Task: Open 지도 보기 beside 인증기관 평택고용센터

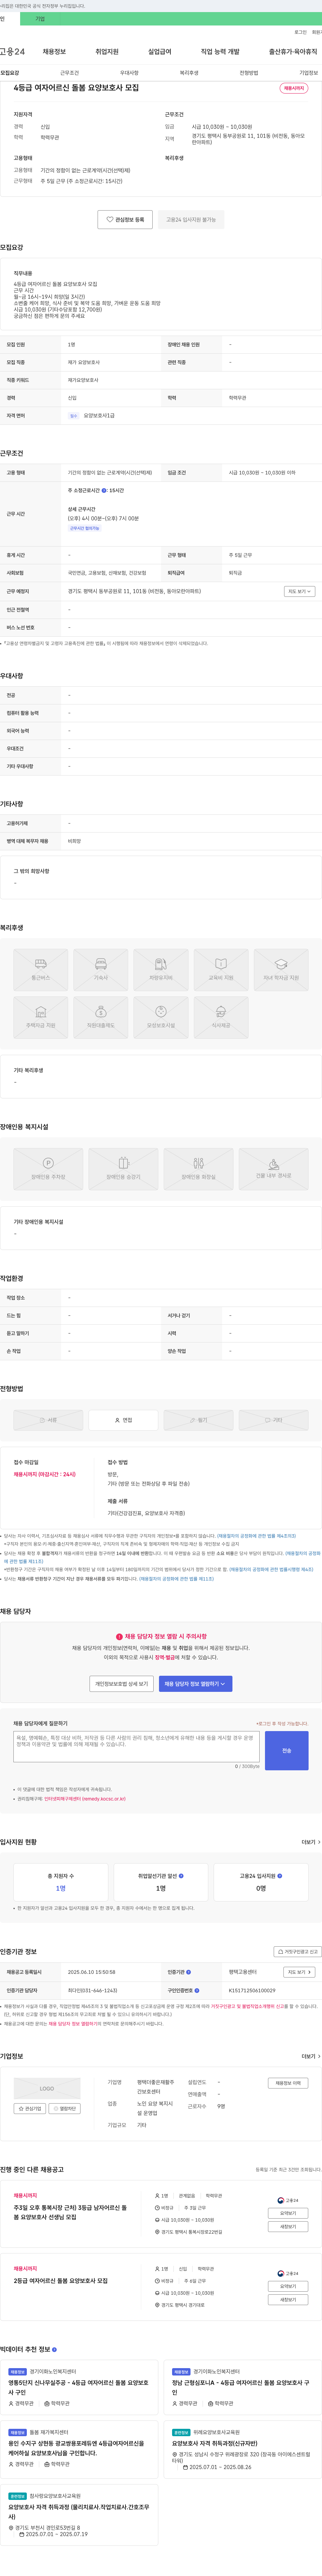Action: pos(299,1972)
